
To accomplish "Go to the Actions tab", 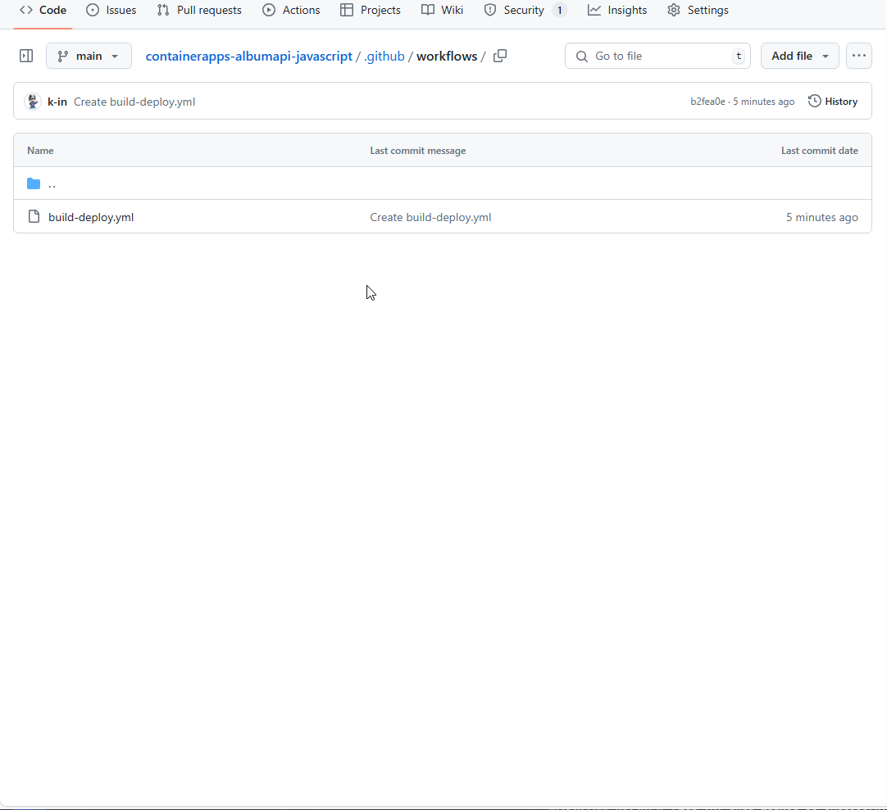I will point(291,11).
